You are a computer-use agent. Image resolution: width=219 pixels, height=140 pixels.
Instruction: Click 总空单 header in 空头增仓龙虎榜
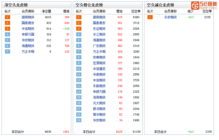pos(136,11)
